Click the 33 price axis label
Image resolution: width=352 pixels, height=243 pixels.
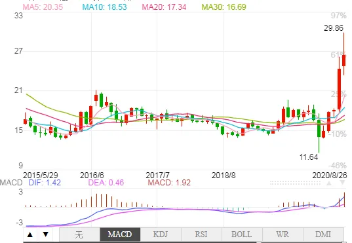[x=18, y=16]
